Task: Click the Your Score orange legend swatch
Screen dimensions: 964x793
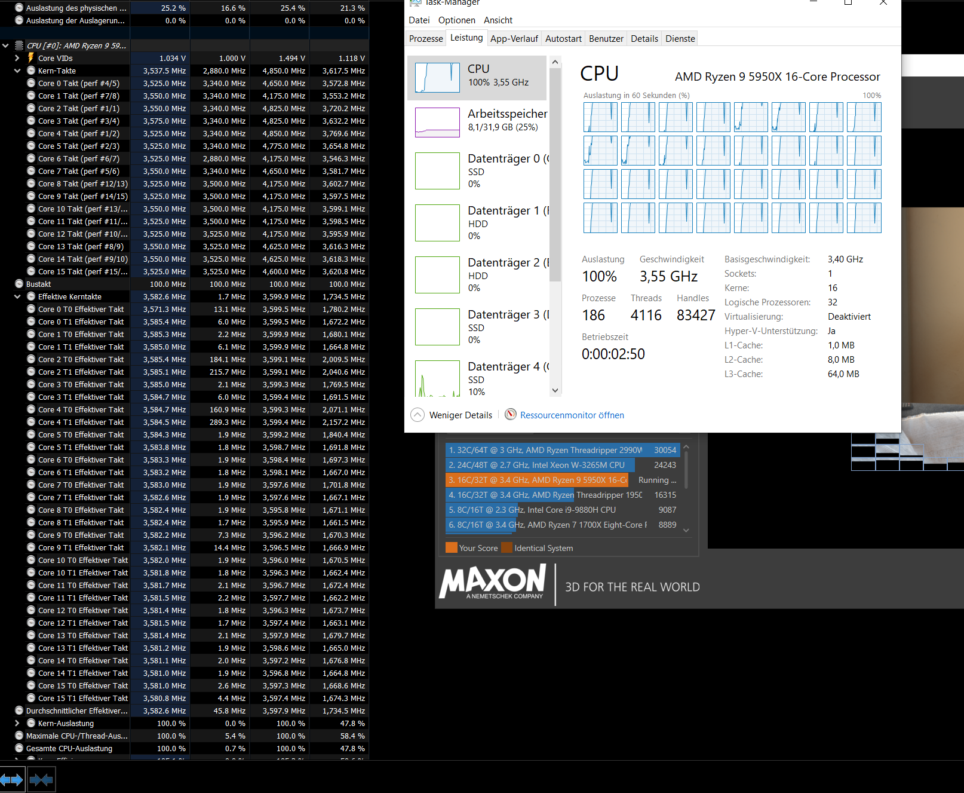Action: (x=452, y=547)
